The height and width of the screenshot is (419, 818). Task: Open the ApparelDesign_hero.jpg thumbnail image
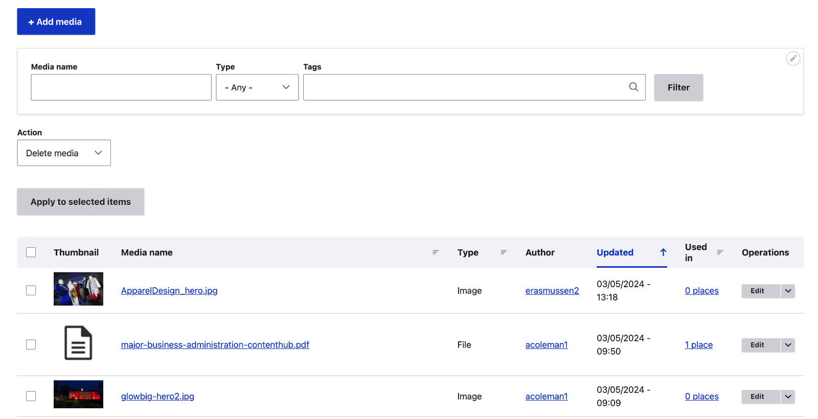point(78,289)
